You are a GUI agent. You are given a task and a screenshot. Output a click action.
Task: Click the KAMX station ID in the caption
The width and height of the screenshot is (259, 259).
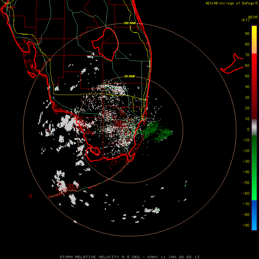pos(153,257)
